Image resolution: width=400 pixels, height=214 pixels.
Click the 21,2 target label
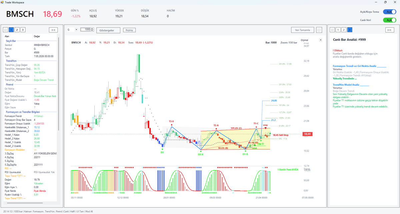click(273, 120)
